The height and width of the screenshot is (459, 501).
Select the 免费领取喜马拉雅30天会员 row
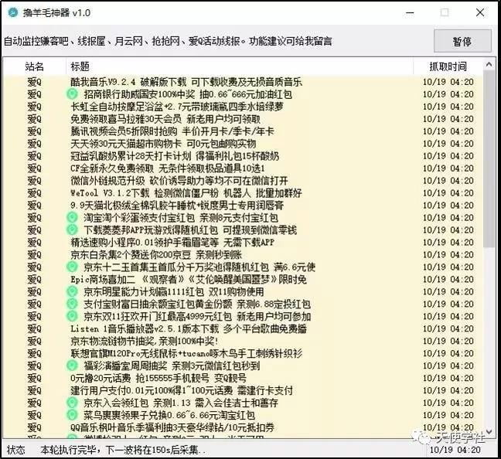(243, 119)
